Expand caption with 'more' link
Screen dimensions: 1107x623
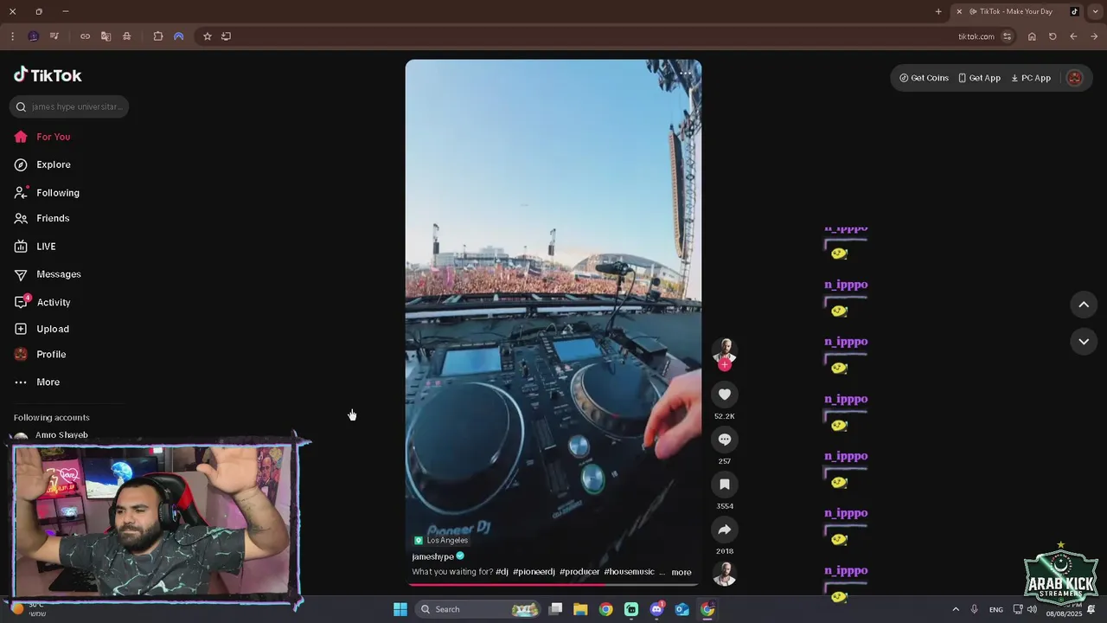[681, 572]
